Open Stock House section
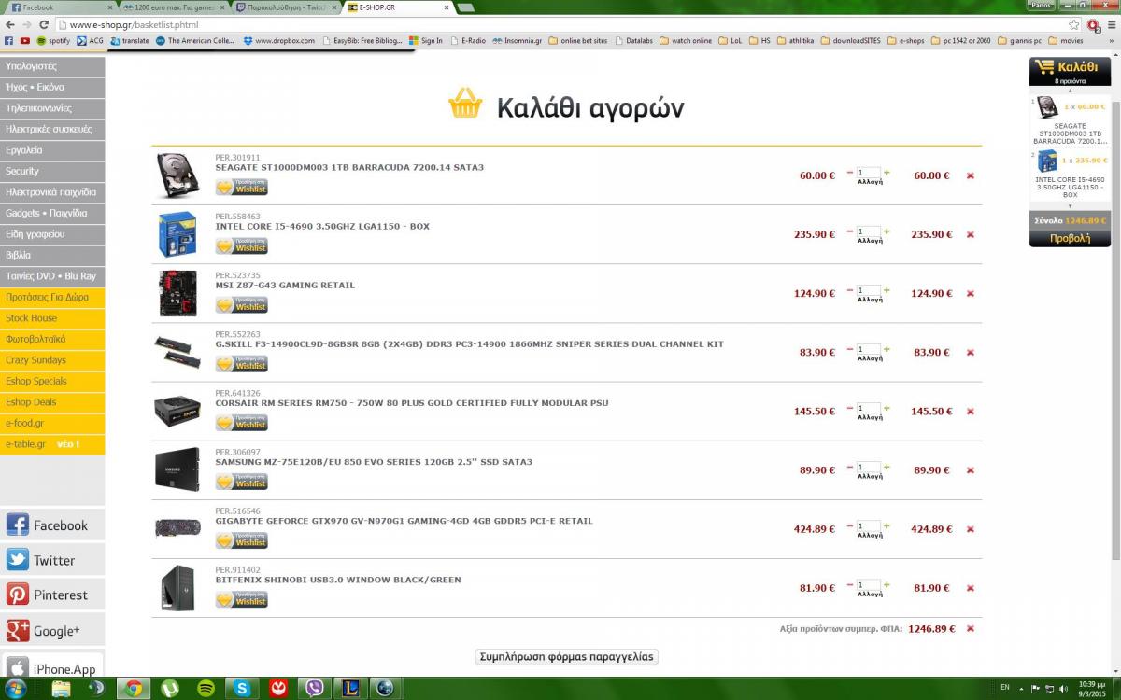Image resolution: width=1121 pixels, height=700 pixels. pyautogui.click(x=52, y=318)
